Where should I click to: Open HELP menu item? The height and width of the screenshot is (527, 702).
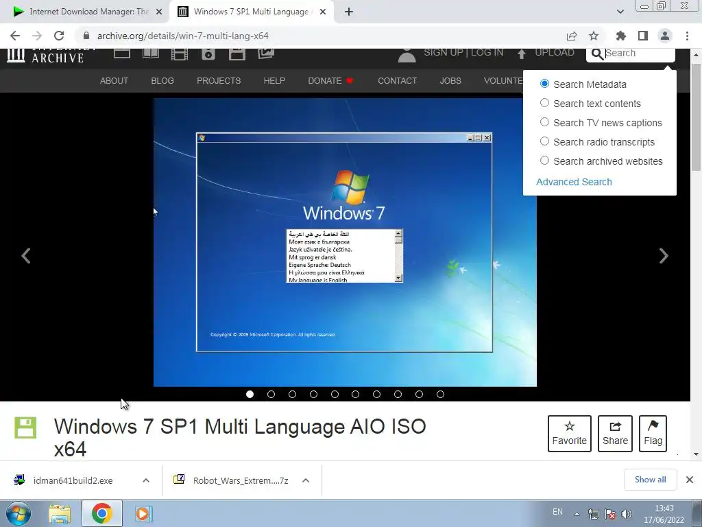[274, 81]
